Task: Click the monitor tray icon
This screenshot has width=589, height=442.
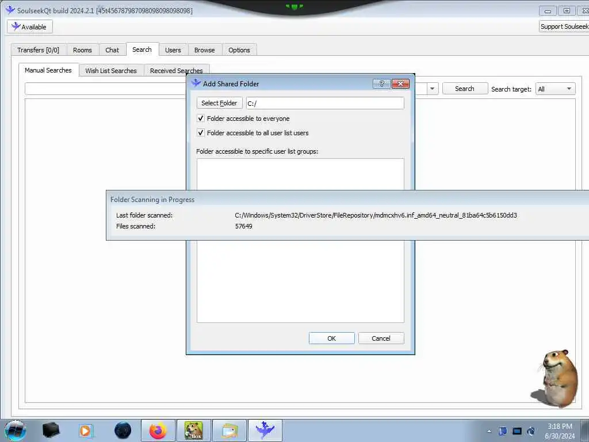Action: pyautogui.click(x=517, y=431)
